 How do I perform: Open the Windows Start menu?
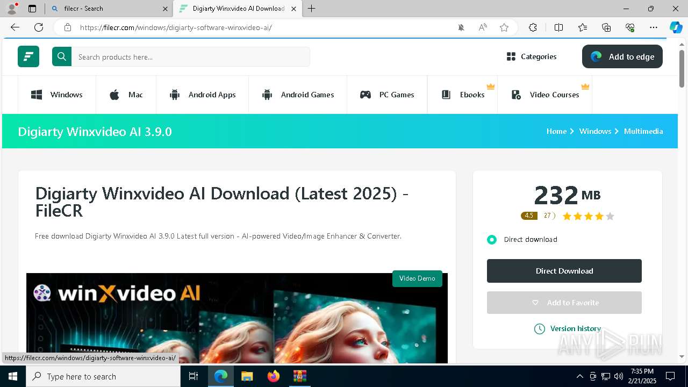point(13,376)
